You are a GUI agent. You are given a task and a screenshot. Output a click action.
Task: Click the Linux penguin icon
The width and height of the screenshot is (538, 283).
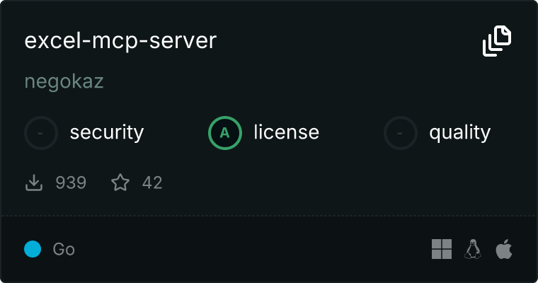(472, 249)
